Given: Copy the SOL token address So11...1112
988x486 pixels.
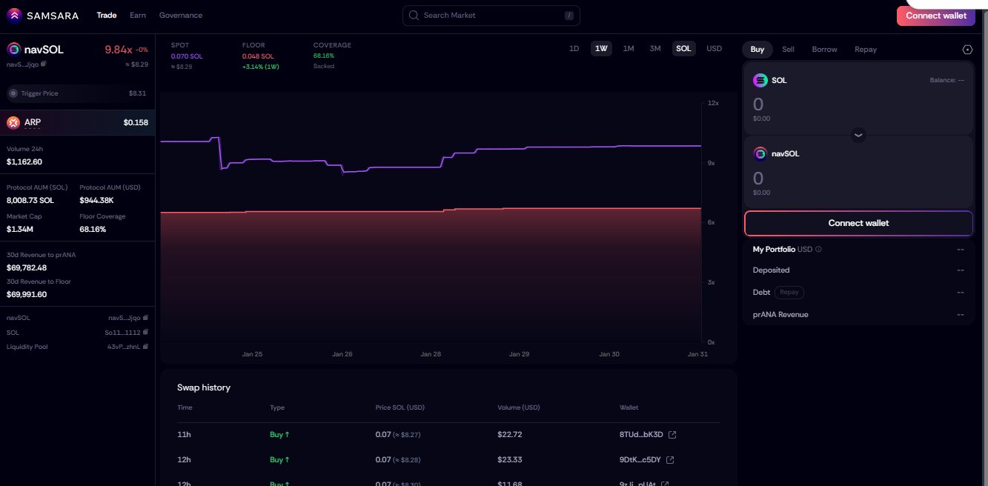Looking at the screenshot, I should tap(146, 333).
